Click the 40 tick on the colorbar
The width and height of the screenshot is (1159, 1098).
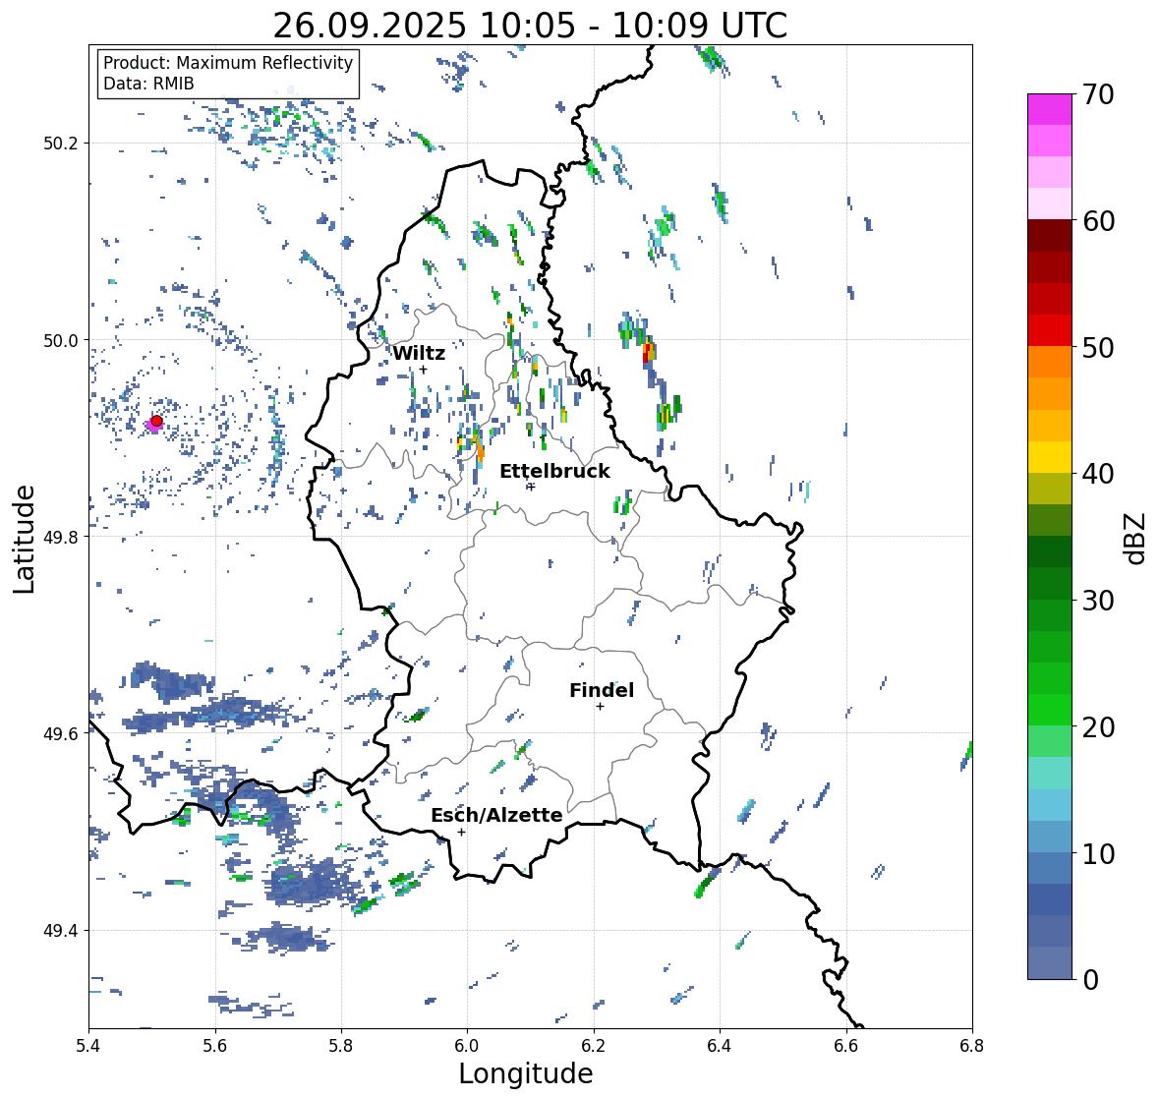pos(1098,474)
